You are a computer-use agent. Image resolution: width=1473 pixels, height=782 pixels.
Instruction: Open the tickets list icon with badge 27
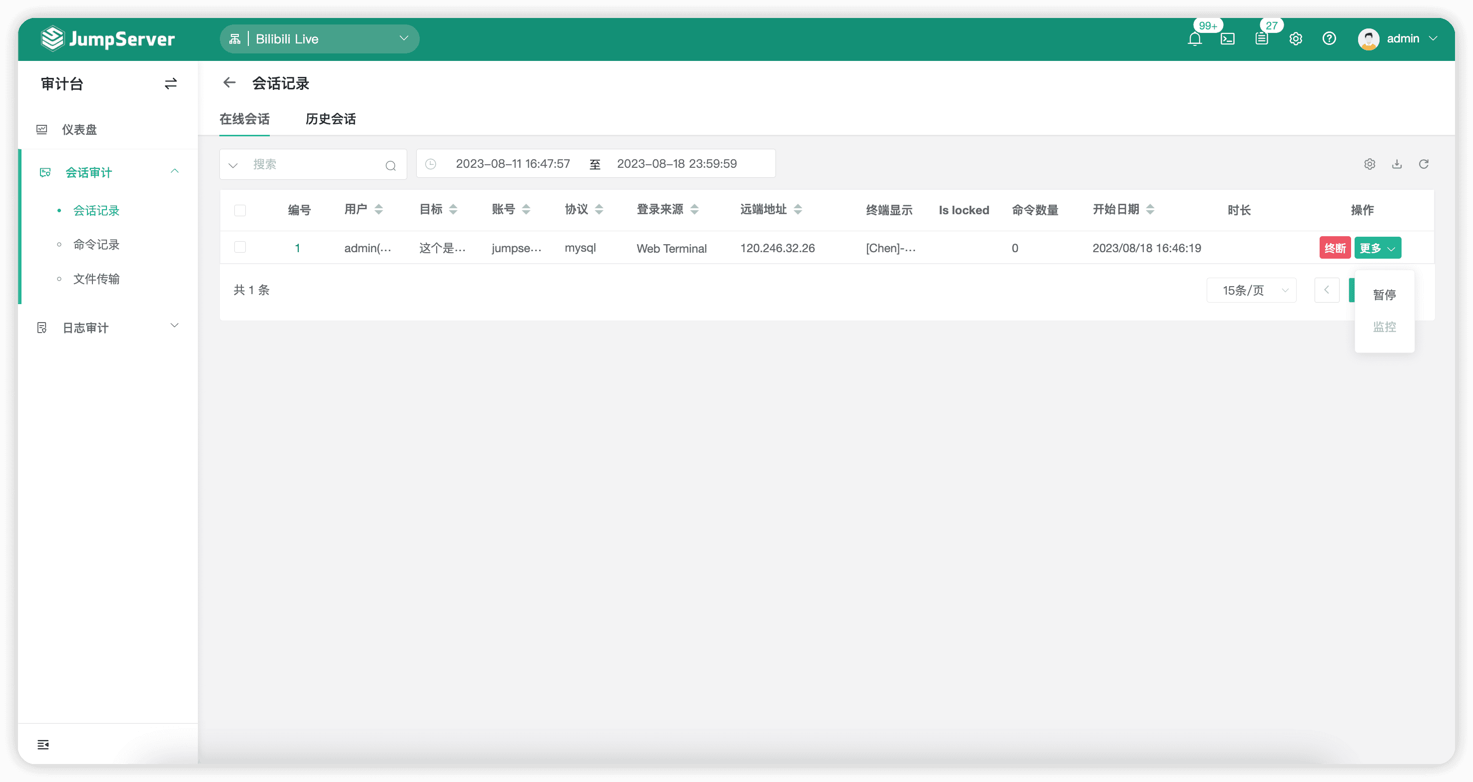(1262, 39)
